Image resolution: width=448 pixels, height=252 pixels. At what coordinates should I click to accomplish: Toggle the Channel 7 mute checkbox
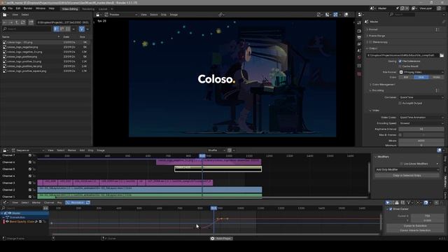point(30,155)
